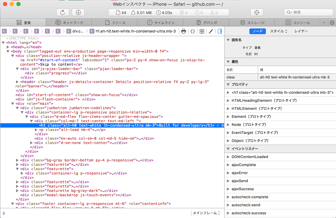
Task: Open the inspector settings gear
Action: [332, 23]
